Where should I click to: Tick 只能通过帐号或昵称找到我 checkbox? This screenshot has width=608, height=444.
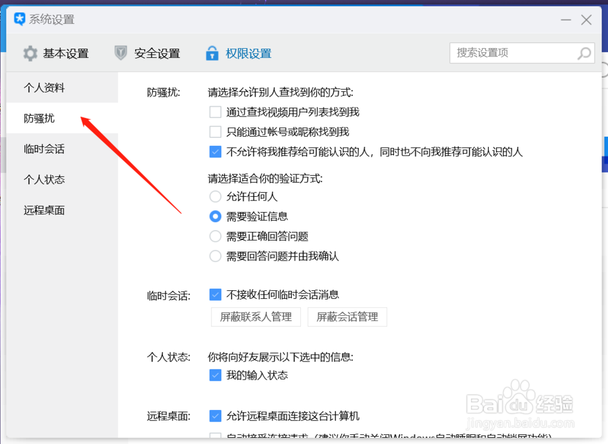coord(215,132)
